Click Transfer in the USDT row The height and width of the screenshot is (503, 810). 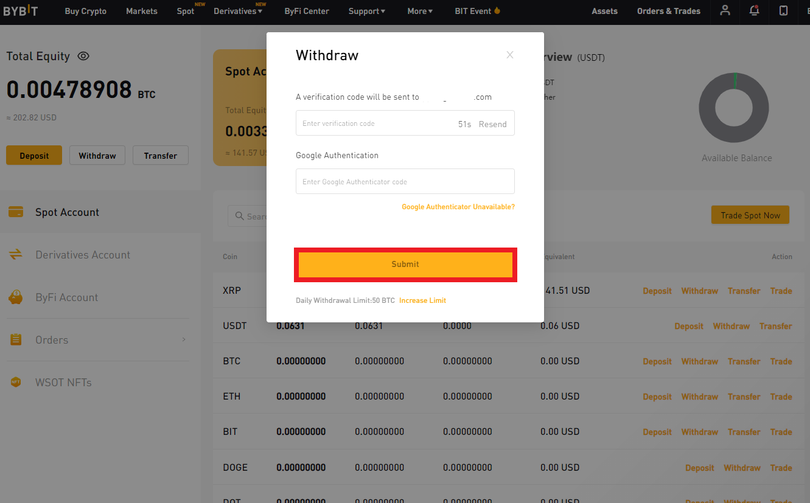(x=776, y=326)
